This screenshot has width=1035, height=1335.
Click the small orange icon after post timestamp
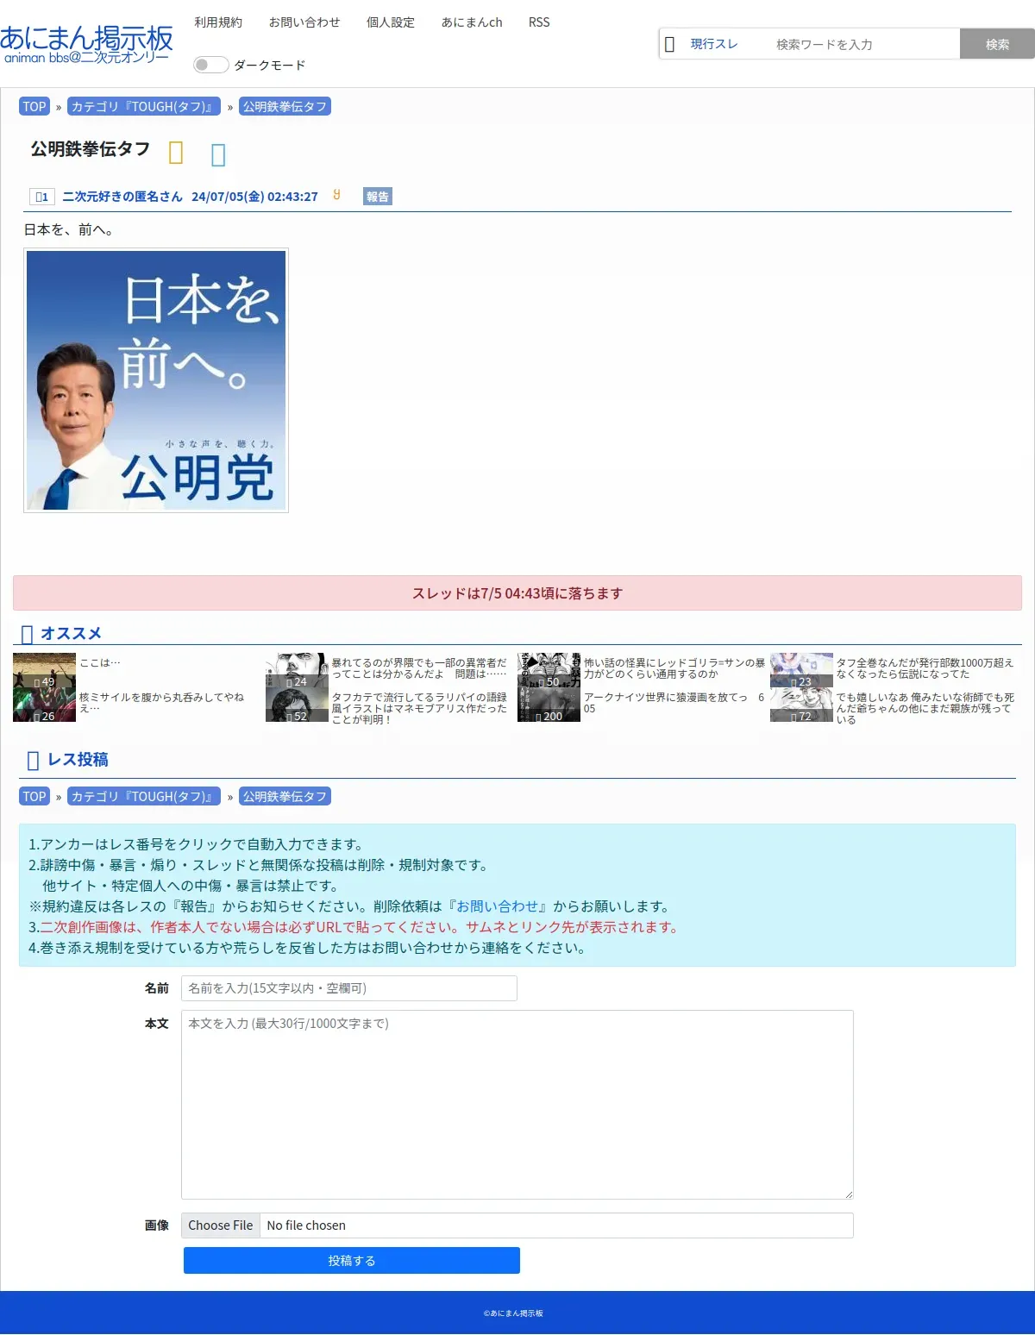[336, 195]
